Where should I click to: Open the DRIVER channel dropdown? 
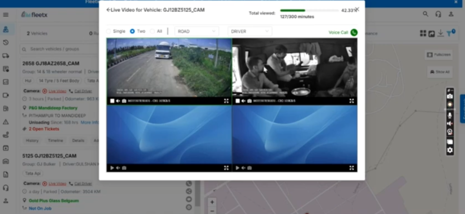point(250,31)
